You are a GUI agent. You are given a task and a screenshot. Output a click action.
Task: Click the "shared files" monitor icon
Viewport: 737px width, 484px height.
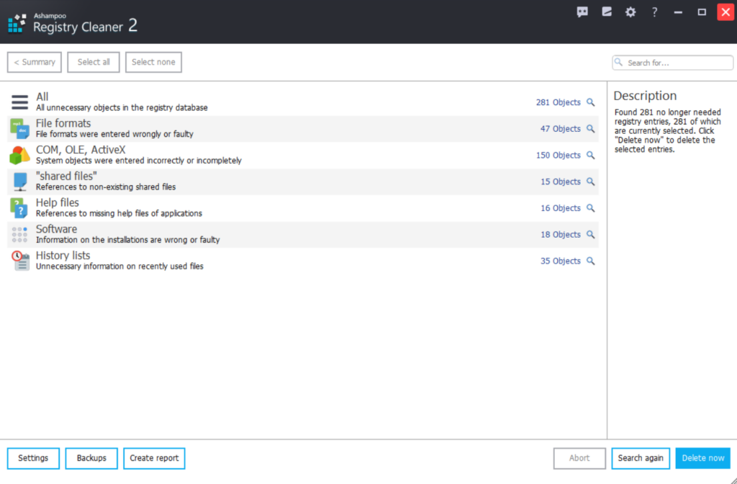[x=20, y=181]
